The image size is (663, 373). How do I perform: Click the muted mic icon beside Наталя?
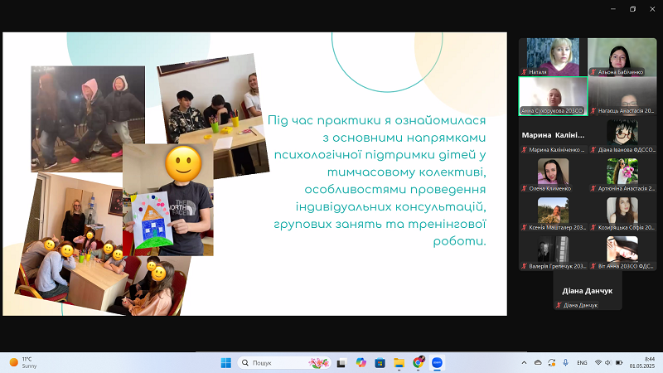tap(525, 72)
